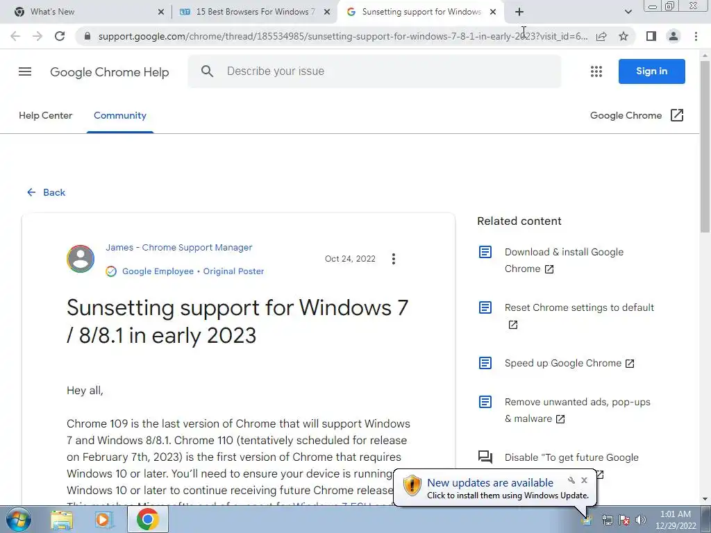Open the post's three-dot options menu
Viewport: 711px width, 533px height.
(x=393, y=259)
